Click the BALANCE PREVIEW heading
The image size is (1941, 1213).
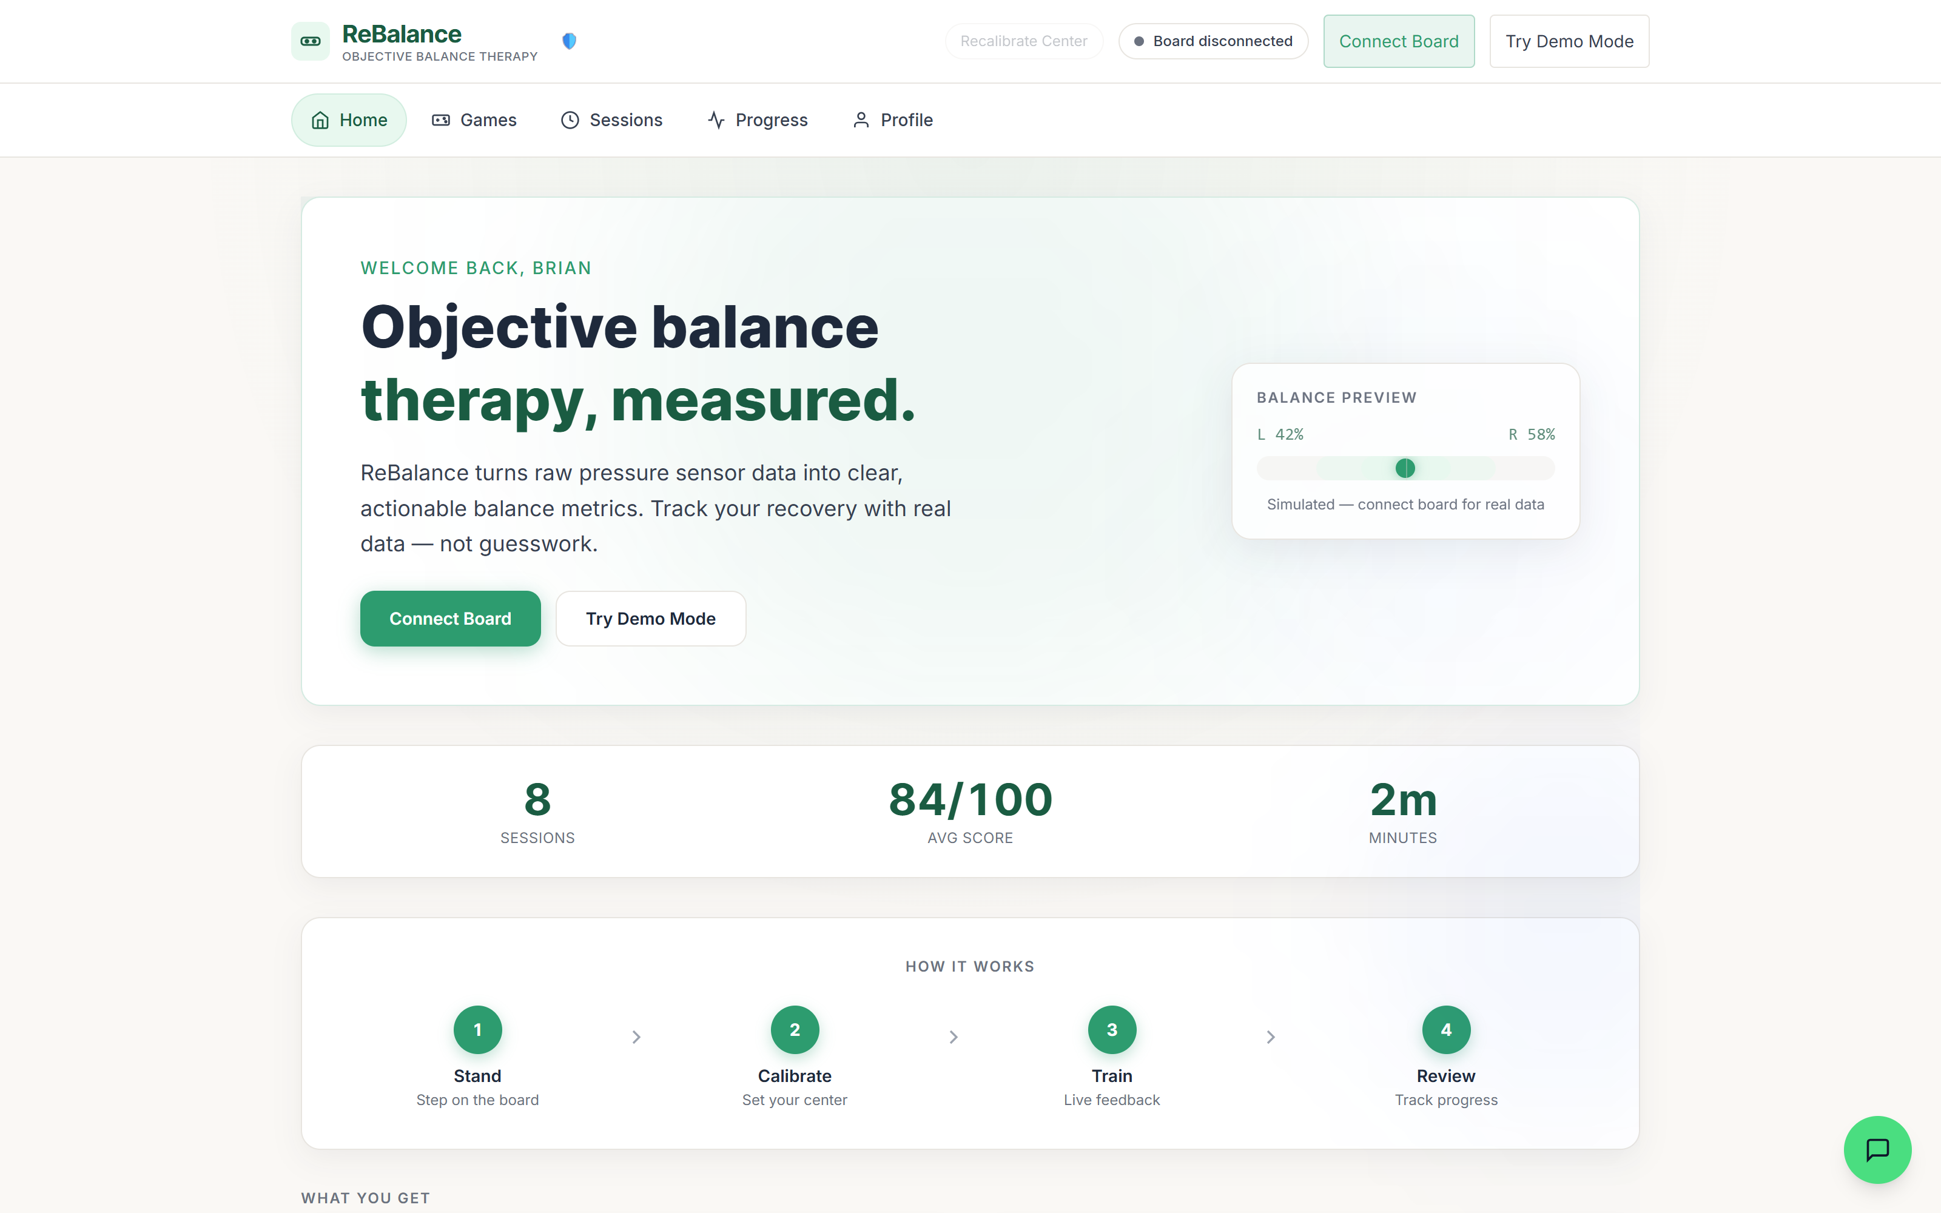pyautogui.click(x=1336, y=398)
